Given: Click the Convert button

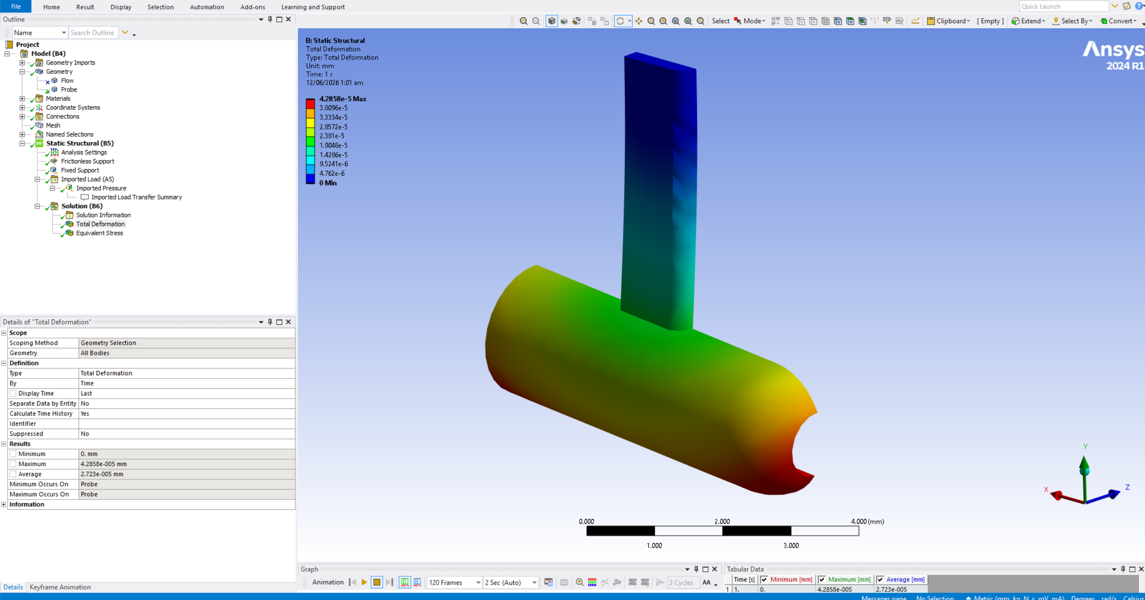Looking at the screenshot, I should [1119, 21].
